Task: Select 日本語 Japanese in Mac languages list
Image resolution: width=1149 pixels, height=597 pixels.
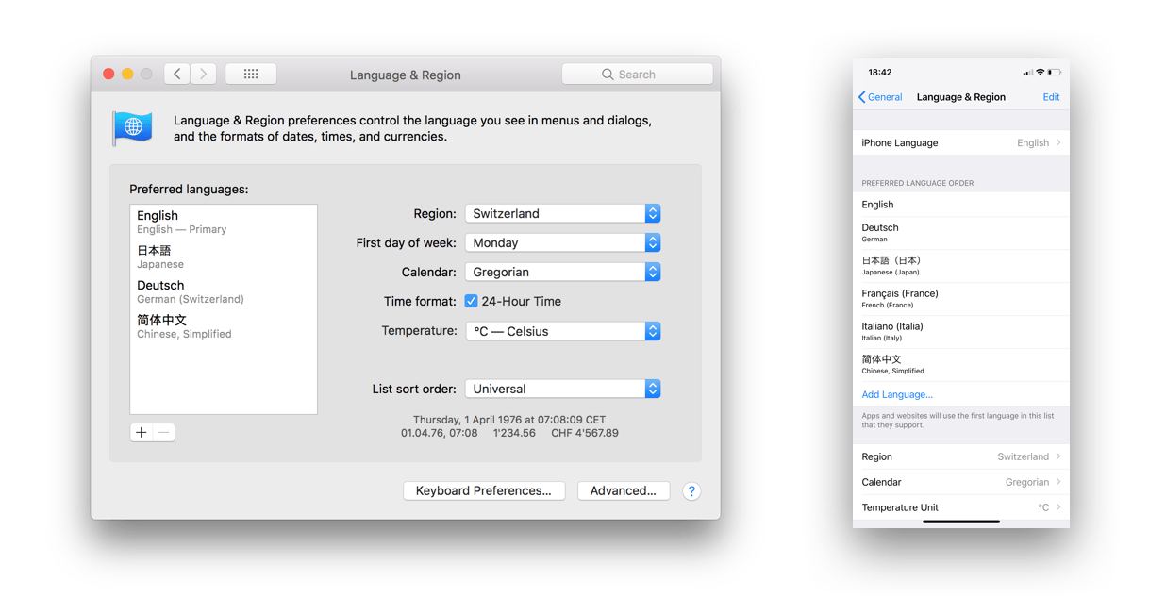Action: point(224,257)
